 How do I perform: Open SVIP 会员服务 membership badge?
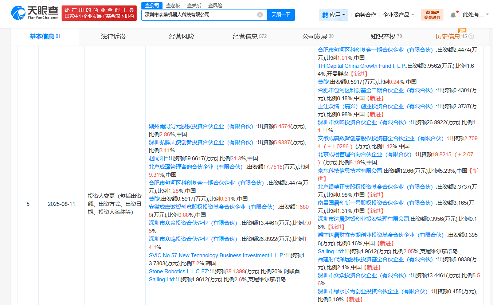(432, 15)
